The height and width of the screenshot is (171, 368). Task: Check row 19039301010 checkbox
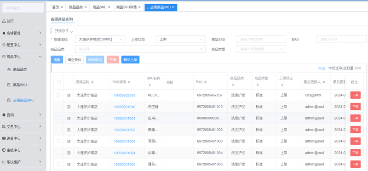[59, 107]
